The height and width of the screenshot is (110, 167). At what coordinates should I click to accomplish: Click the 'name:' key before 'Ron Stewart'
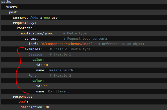tap(41, 91)
